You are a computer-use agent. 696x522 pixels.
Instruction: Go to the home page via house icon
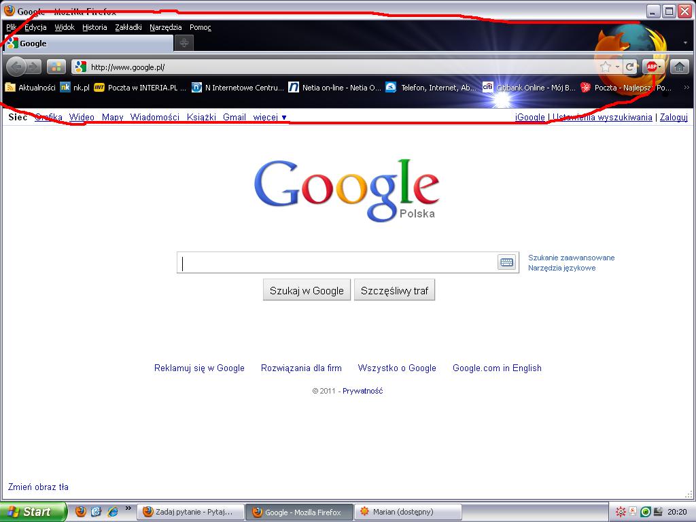(x=679, y=67)
